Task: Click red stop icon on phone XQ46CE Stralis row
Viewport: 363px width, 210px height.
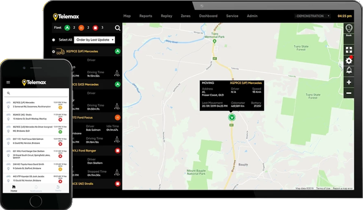Action: (60, 120)
